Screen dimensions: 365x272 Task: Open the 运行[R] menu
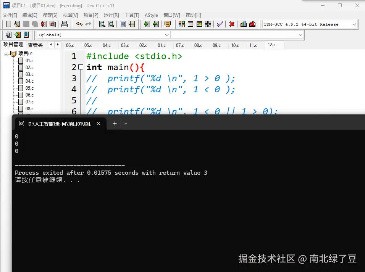pos(111,15)
